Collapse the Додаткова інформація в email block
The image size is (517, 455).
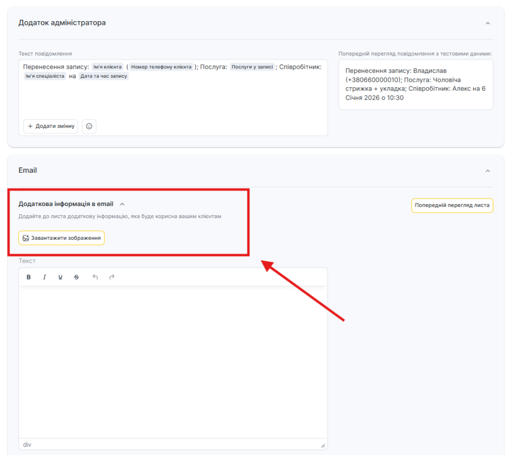click(x=122, y=204)
